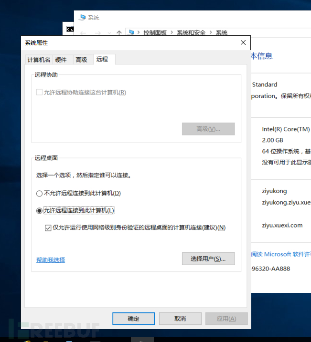Switch to the 计算机名 tab

[39, 60]
